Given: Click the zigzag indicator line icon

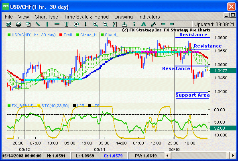Looking at the screenshot, I should point(153,24).
